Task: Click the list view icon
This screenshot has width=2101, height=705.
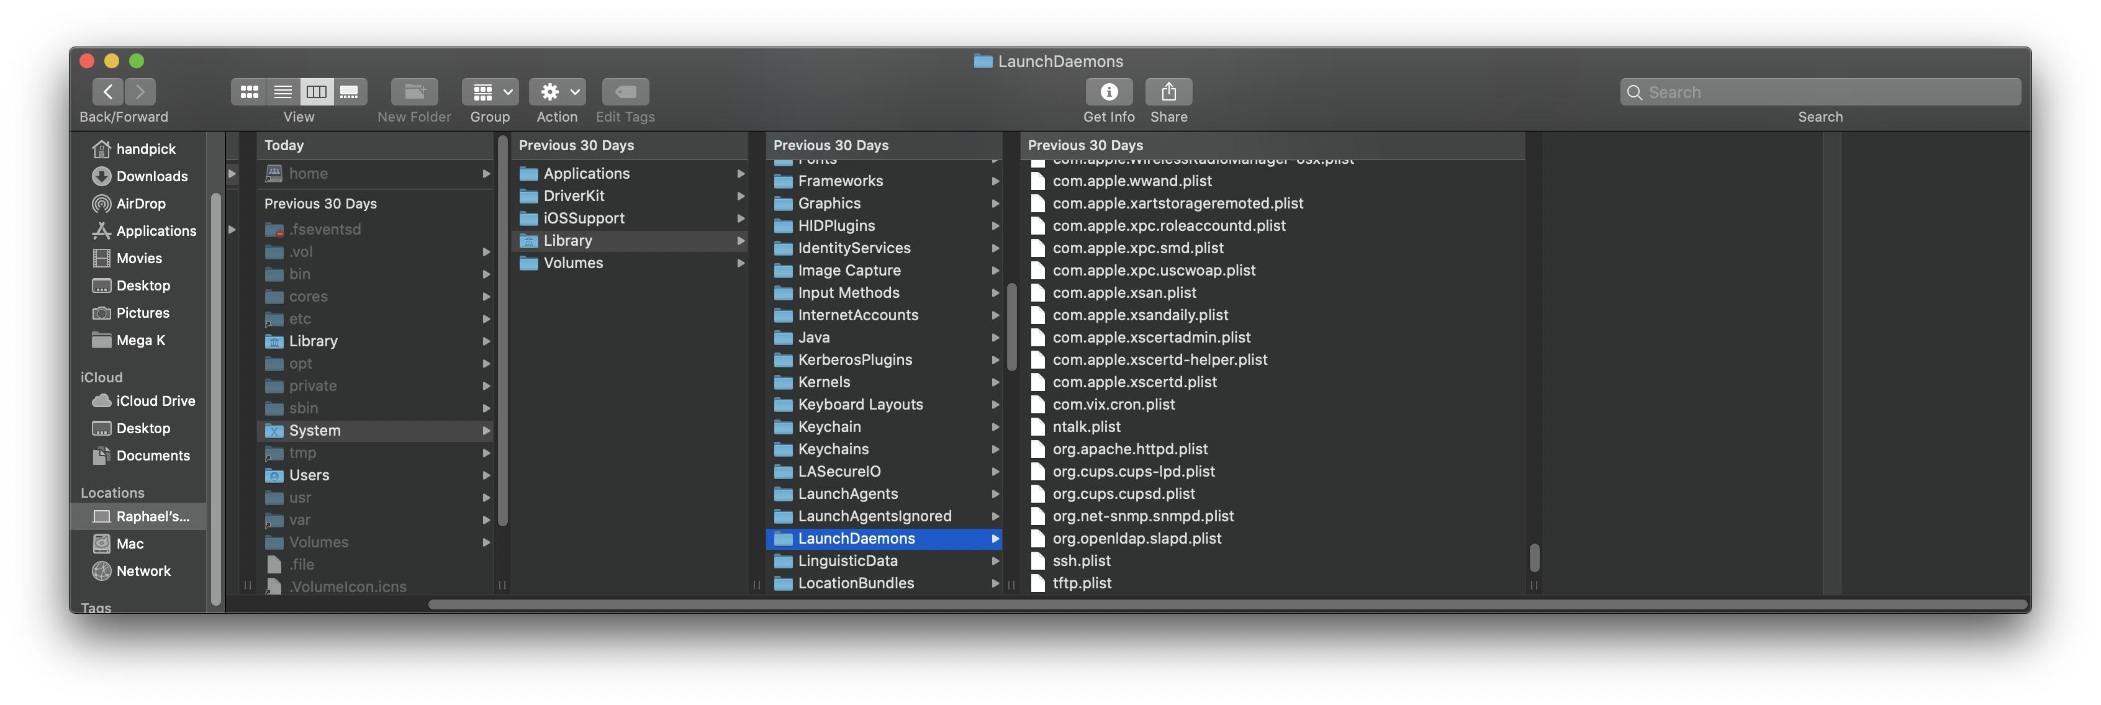Action: pos(281,91)
